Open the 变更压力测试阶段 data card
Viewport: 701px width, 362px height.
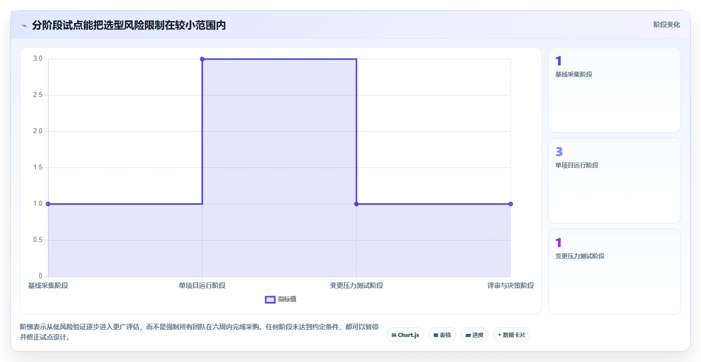pos(615,272)
